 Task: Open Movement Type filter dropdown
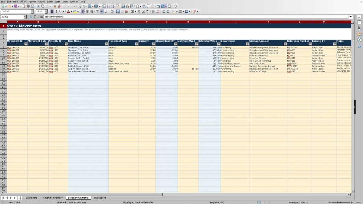(136, 44)
